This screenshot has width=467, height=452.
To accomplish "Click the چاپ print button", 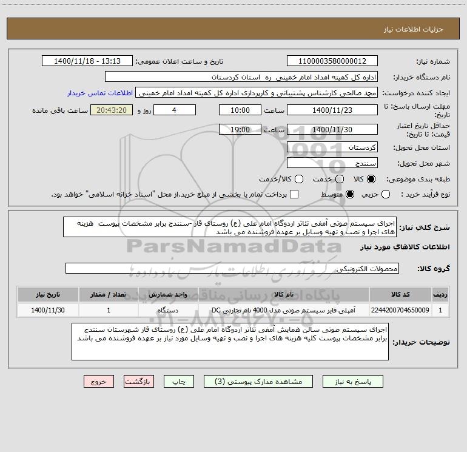I will pyautogui.click(x=179, y=382).
